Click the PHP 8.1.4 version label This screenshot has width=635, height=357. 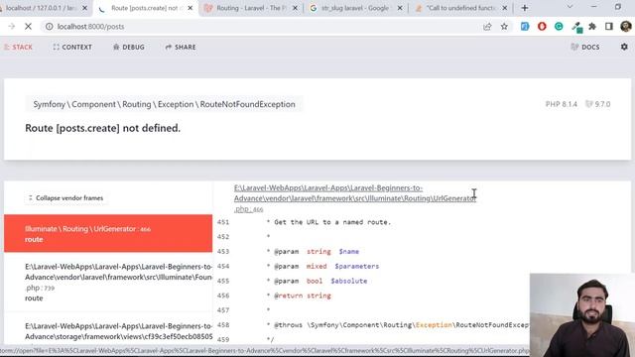(x=561, y=104)
